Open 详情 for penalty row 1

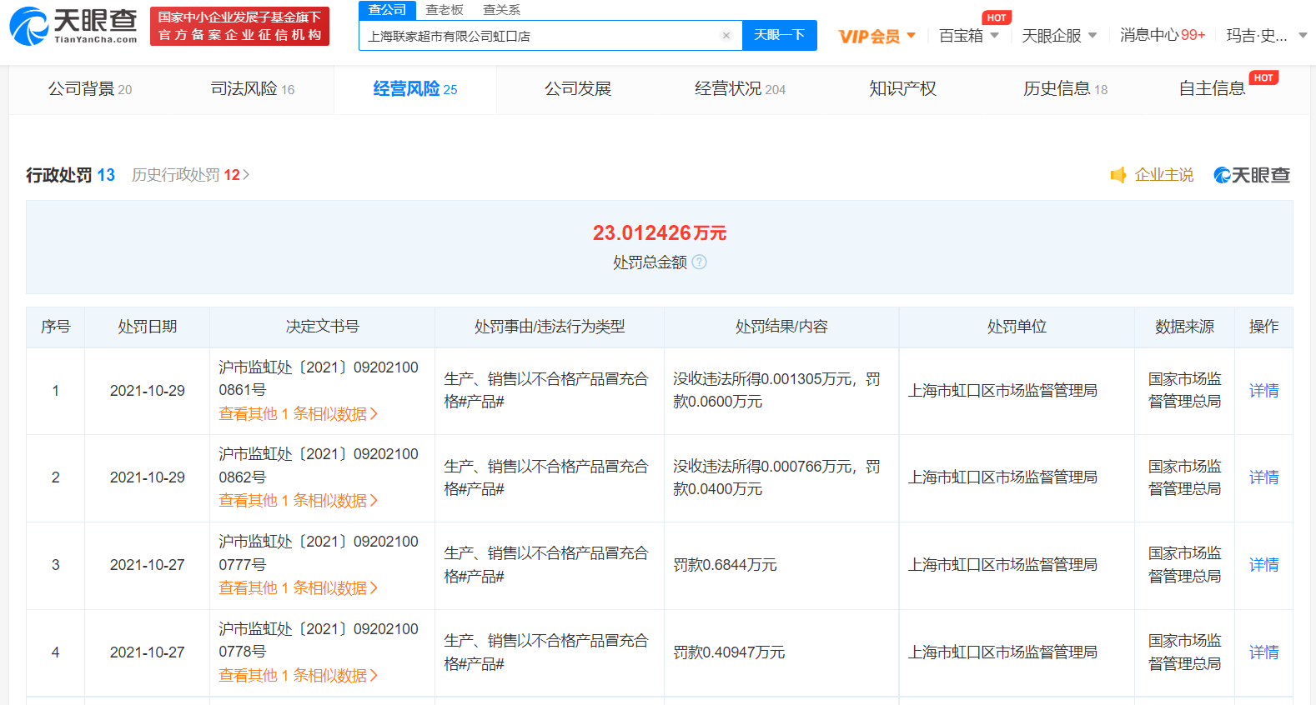coord(1263,390)
